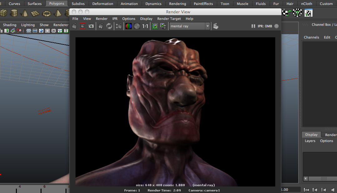Open the Render Target menu
337x193 pixels.
click(x=169, y=19)
